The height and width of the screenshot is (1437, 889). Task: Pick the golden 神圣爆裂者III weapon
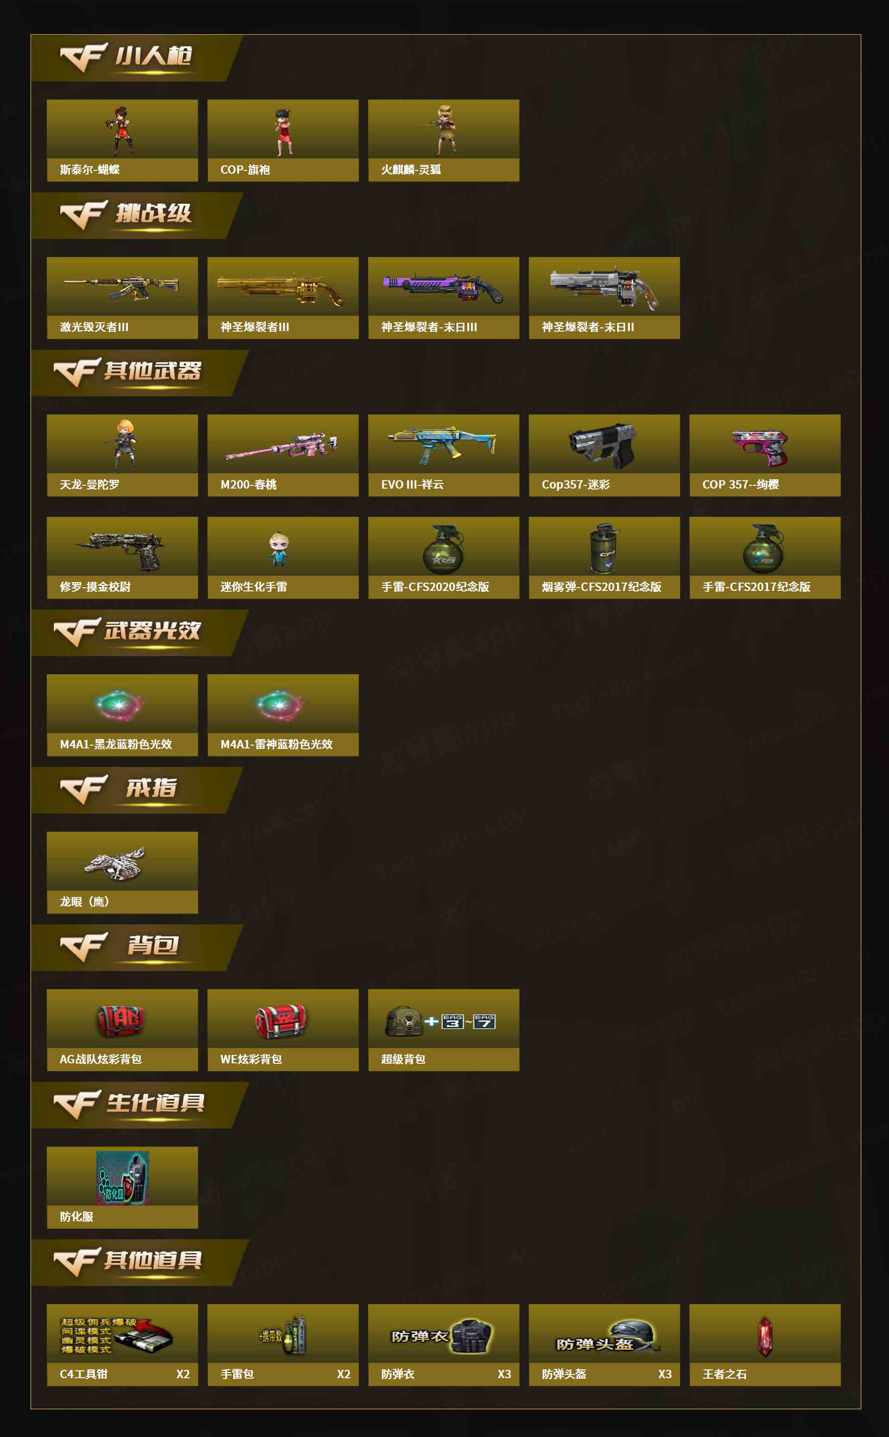point(283,298)
